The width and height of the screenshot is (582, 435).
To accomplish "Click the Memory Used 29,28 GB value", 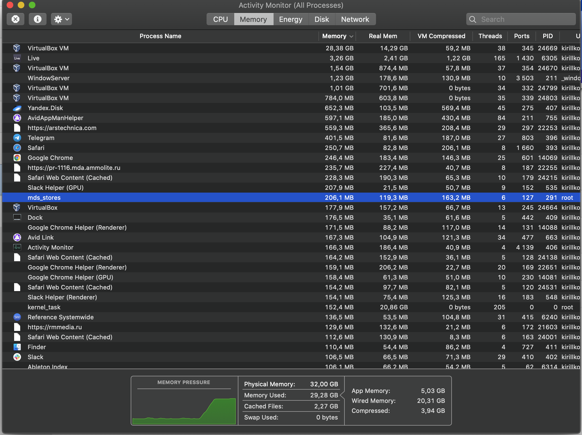I will [324, 395].
